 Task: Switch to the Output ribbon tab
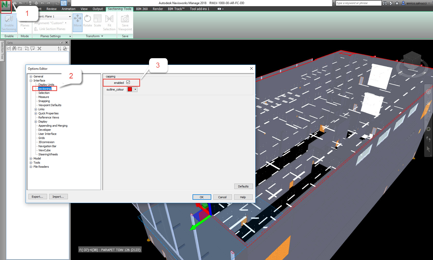coord(98,9)
